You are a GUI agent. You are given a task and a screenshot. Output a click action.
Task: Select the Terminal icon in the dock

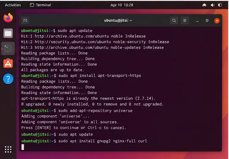pos(8,48)
